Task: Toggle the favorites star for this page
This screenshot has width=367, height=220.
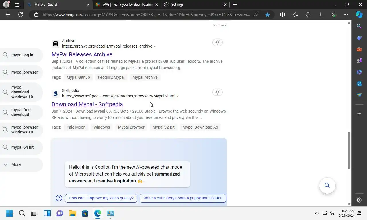Action: pos(268,15)
